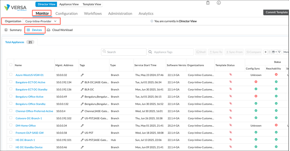
Task: Check the Bangalore-ECT-DC-Standby row checkbox
Action: click(x=11, y=89)
